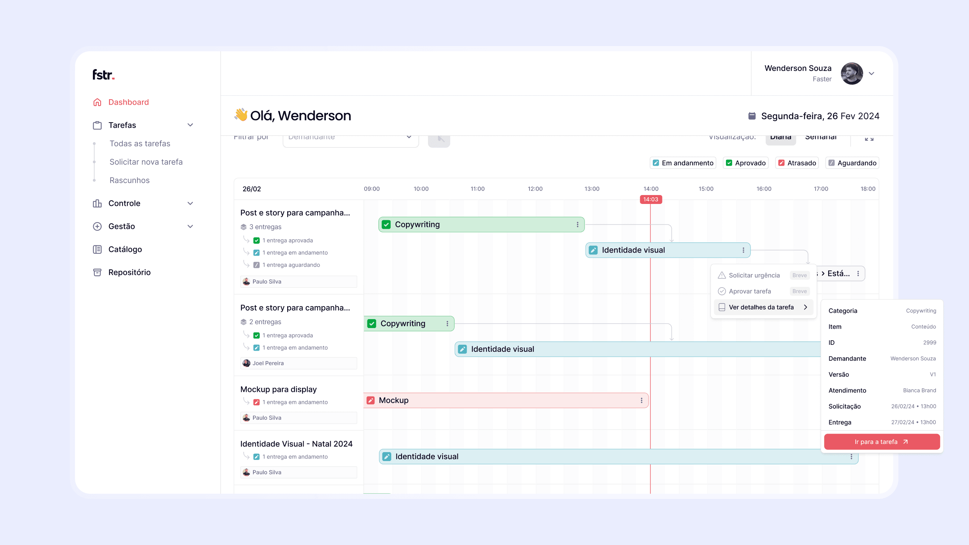Select Solicitar urgência in context menu
Image resolution: width=969 pixels, height=545 pixels.
coord(764,275)
